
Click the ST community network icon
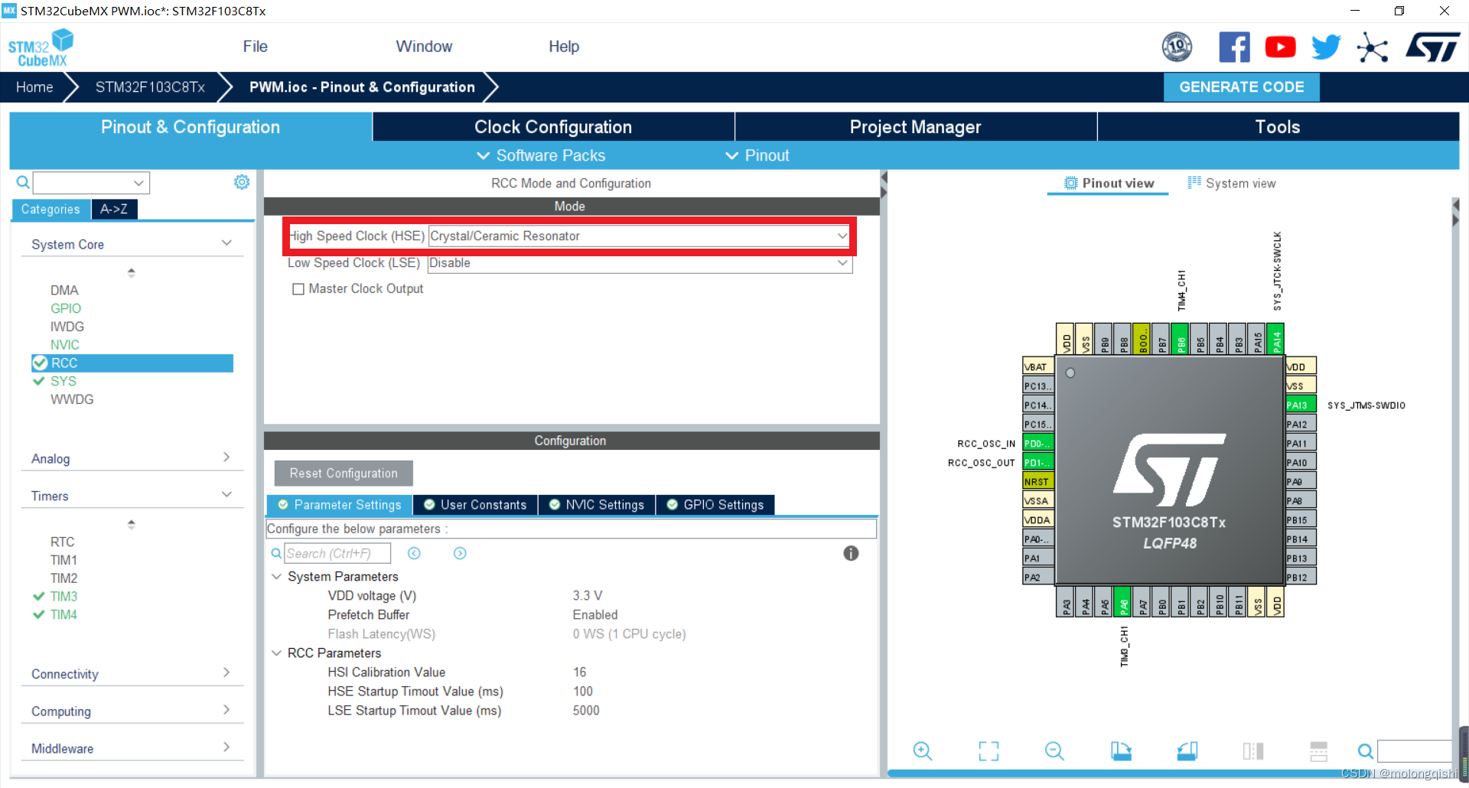click(x=1372, y=48)
